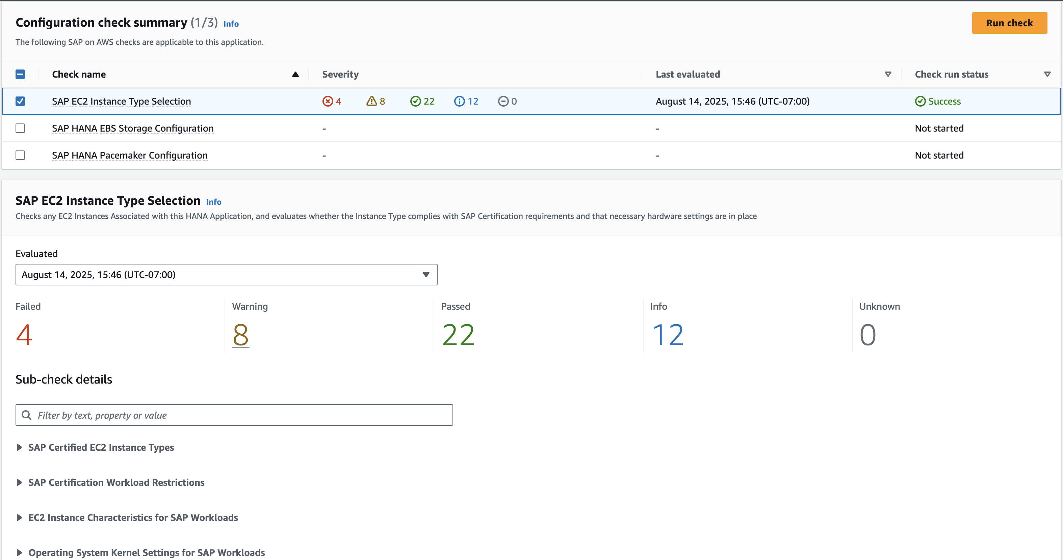Viewport: 1063px width, 560px height.
Task: Click the green passed checkmark severity icon
Action: point(415,102)
